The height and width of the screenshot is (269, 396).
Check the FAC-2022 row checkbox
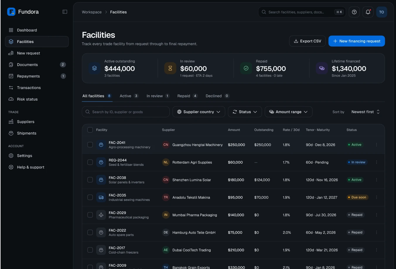90,232
